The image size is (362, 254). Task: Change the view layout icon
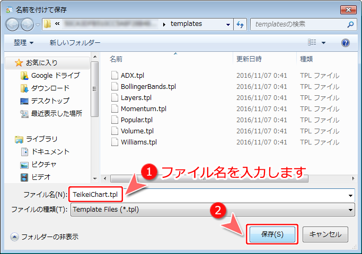pos(312,42)
